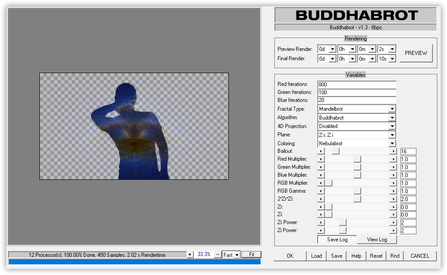Click the Red Iterations field

pos(357,85)
